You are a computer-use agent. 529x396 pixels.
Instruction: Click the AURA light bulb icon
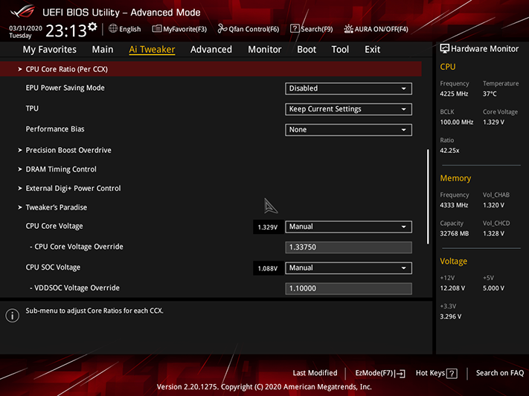point(348,29)
